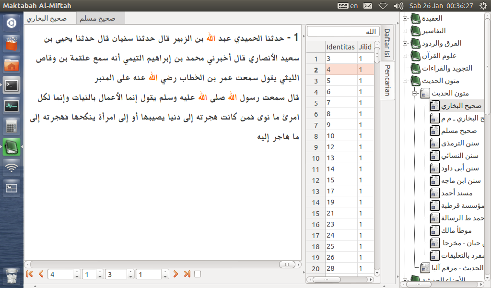Jump to the first hadith record
Image resolution: width=491 pixels, height=288 pixels.
30,274
